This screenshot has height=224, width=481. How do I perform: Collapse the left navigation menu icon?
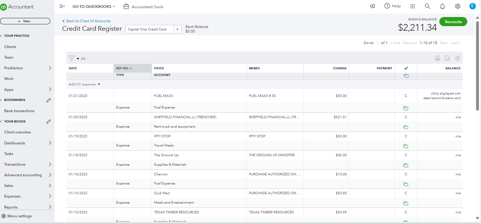click(x=62, y=6)
